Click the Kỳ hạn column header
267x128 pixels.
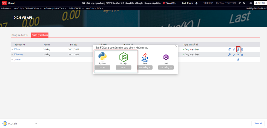47,45
